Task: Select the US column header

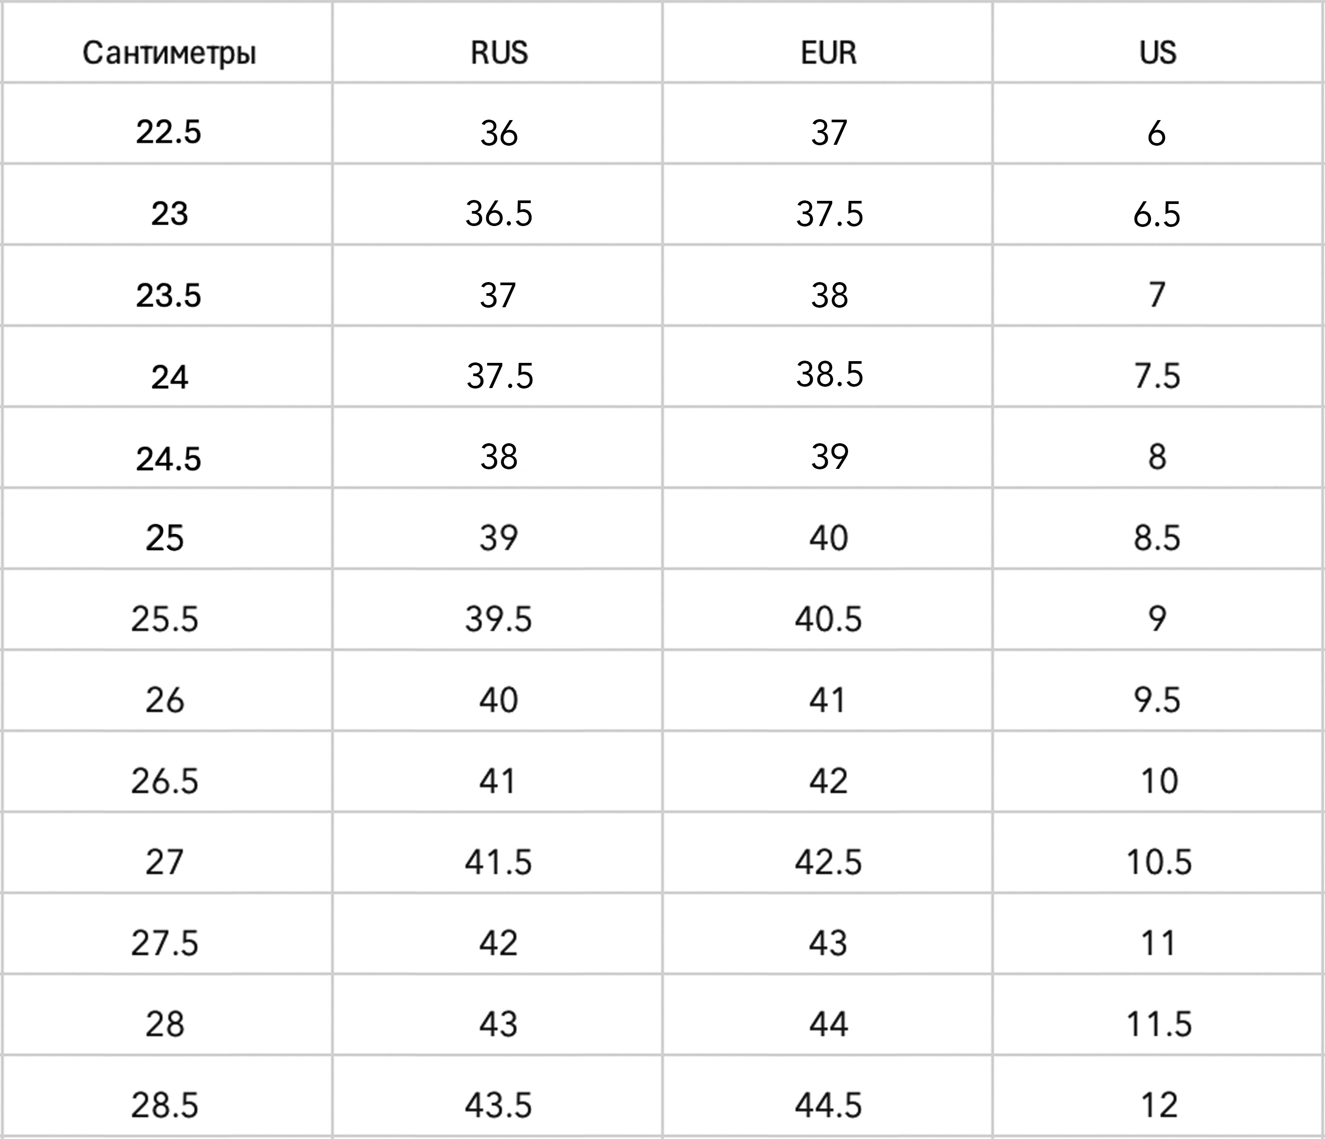Action: click(1158, 53)
